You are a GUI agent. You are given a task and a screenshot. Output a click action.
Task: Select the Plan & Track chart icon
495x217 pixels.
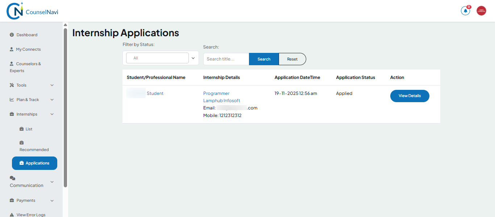[x=11, y=99]
